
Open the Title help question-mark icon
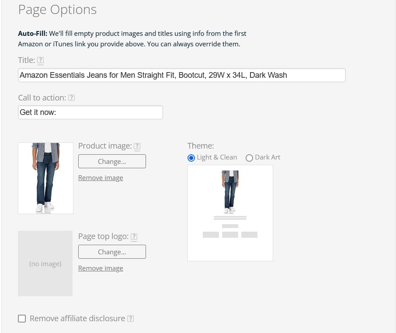pyautogui.click(x=40, y=60)
